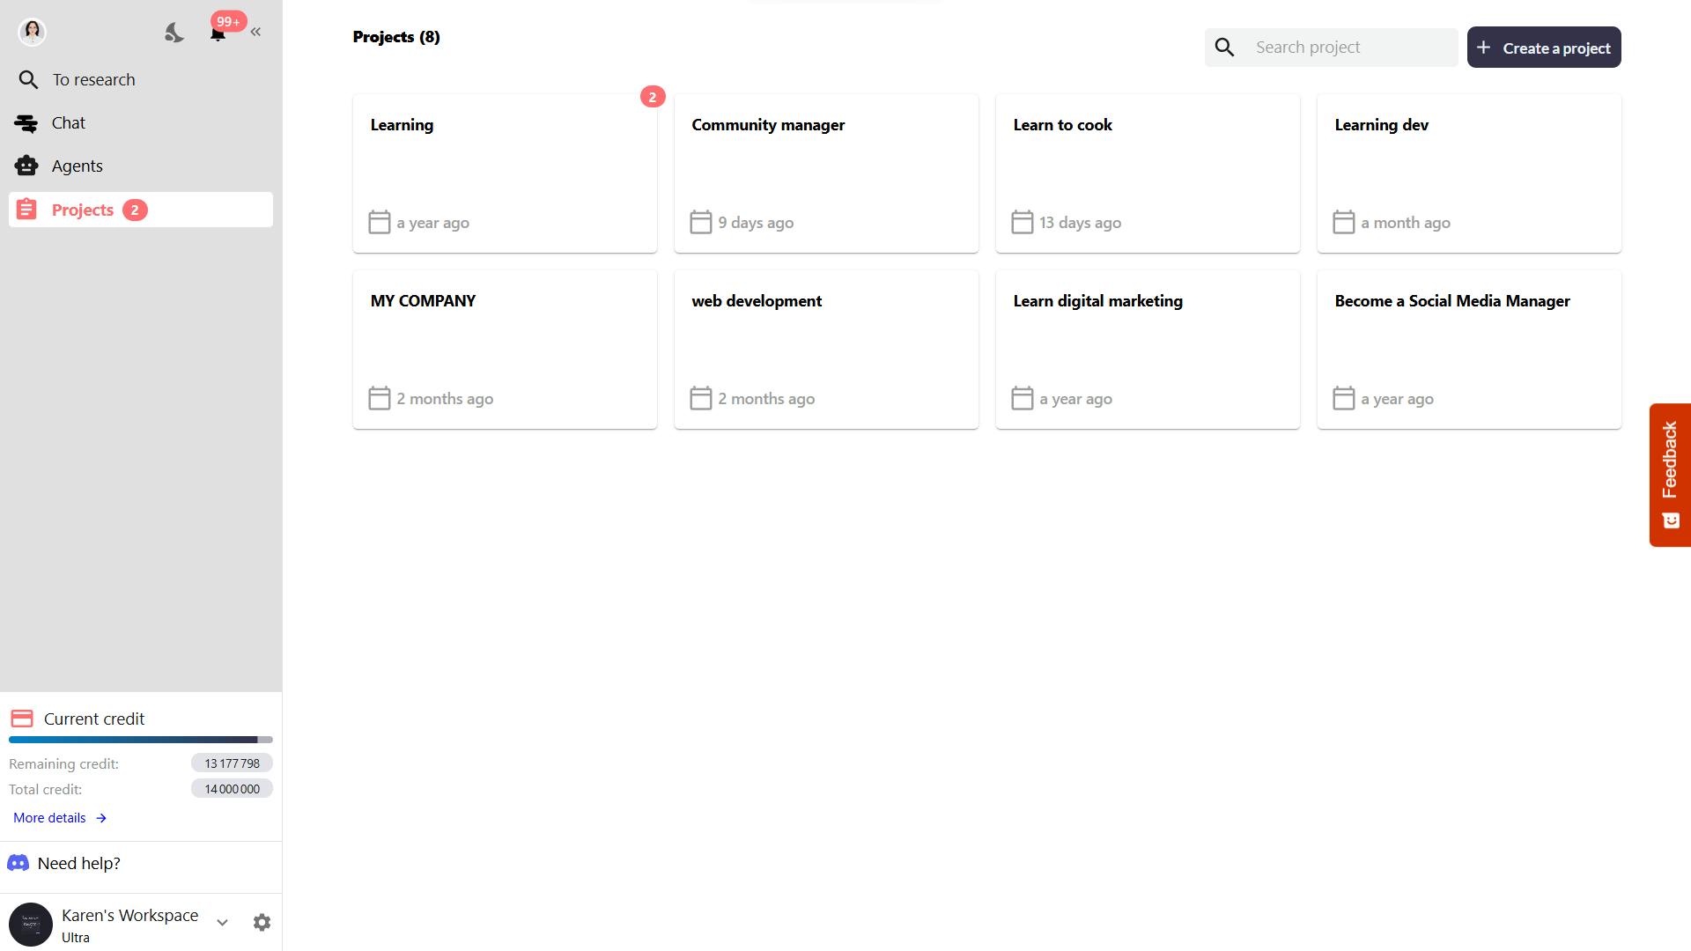Click Create a project button
Image resolution: width=1691 pixels, height=951 pixels.
coord(1543,48)
